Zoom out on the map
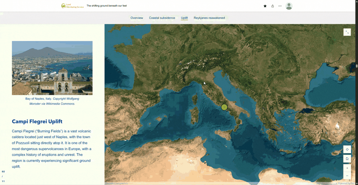The height and width of the screenshot is (185, 358). (347, 175)
